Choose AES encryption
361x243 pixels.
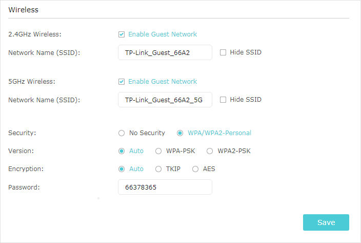click(195, 169)
